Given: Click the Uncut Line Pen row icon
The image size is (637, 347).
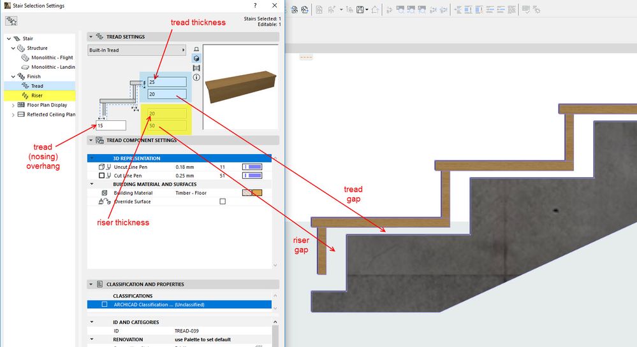Looking at the screenshot, I should 105,167.
